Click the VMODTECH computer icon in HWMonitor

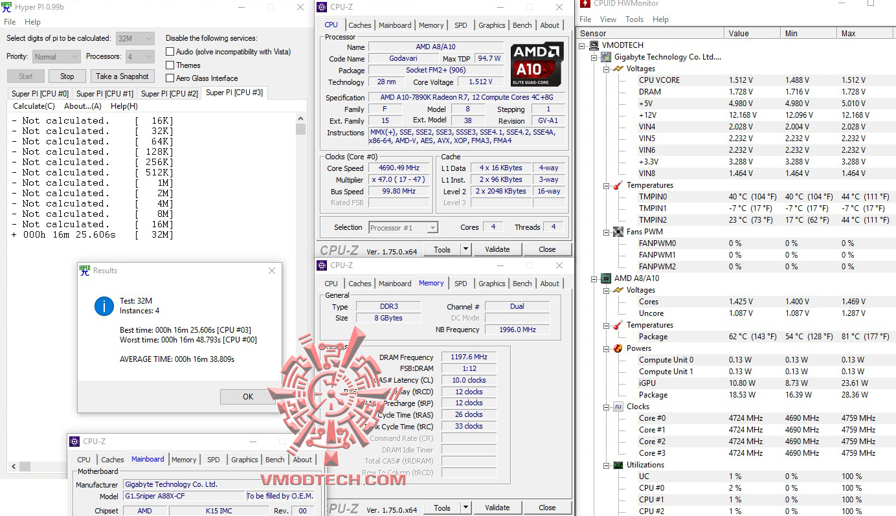click(x=594, y=45)
